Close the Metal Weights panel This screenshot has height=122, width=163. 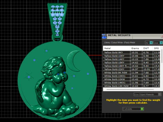click(162, 36)
